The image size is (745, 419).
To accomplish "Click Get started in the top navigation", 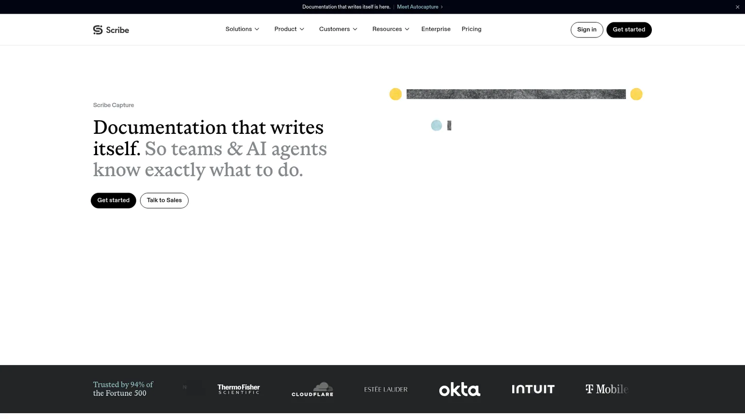I will coord(629,30).
